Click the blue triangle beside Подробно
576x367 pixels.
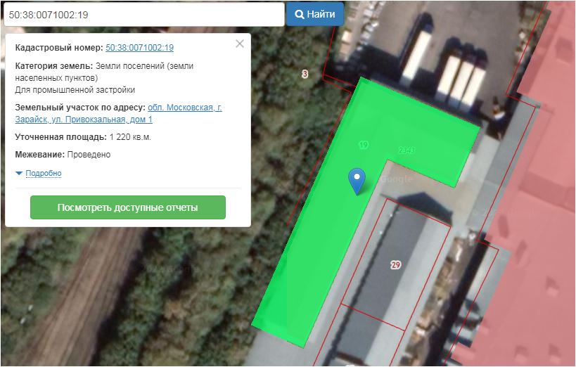(x=19, y=174)
